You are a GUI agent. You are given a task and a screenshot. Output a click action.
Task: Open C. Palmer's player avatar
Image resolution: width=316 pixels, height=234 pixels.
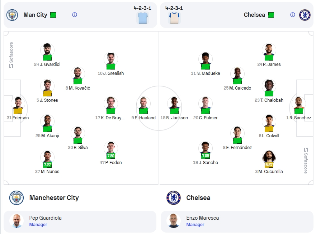pos(206,104)
